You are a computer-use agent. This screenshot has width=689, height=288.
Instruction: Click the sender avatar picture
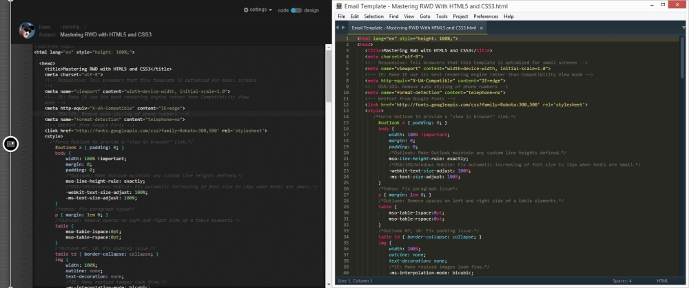[27, 30]
